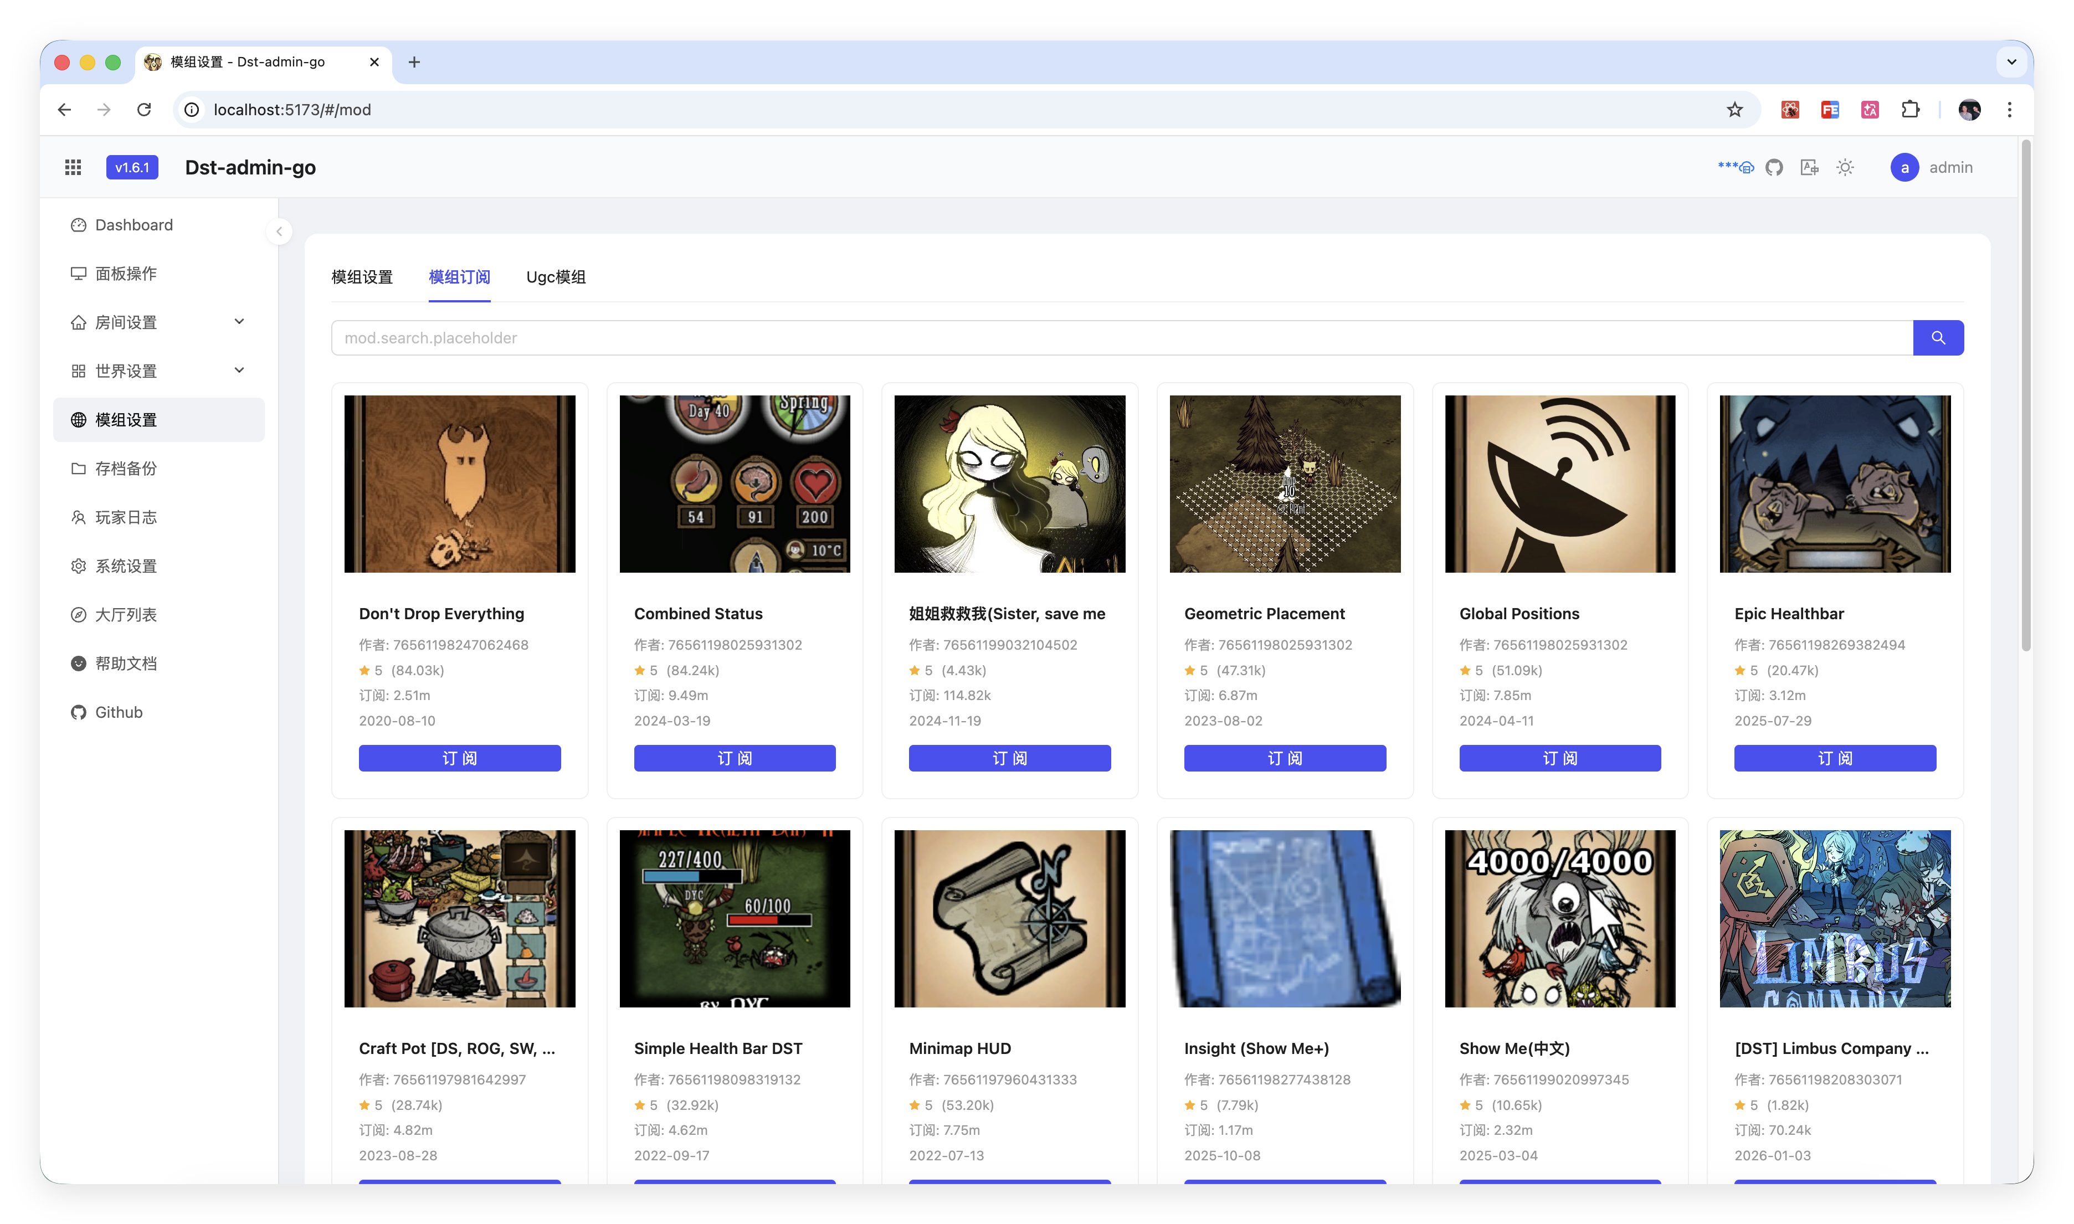This screenshot has height=1224, width=2074.
Task: Expand the 世界设置 sidebar submenu
Action: 159,371
